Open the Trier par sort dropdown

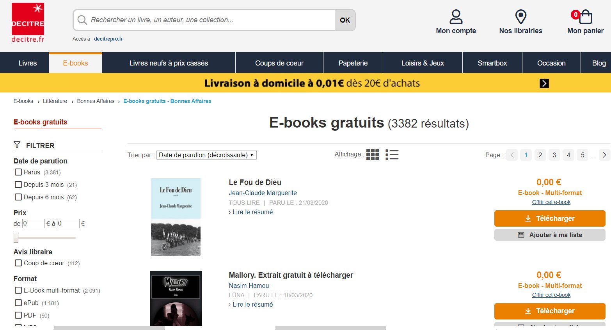pyautogui.click(x=206, y=155)
